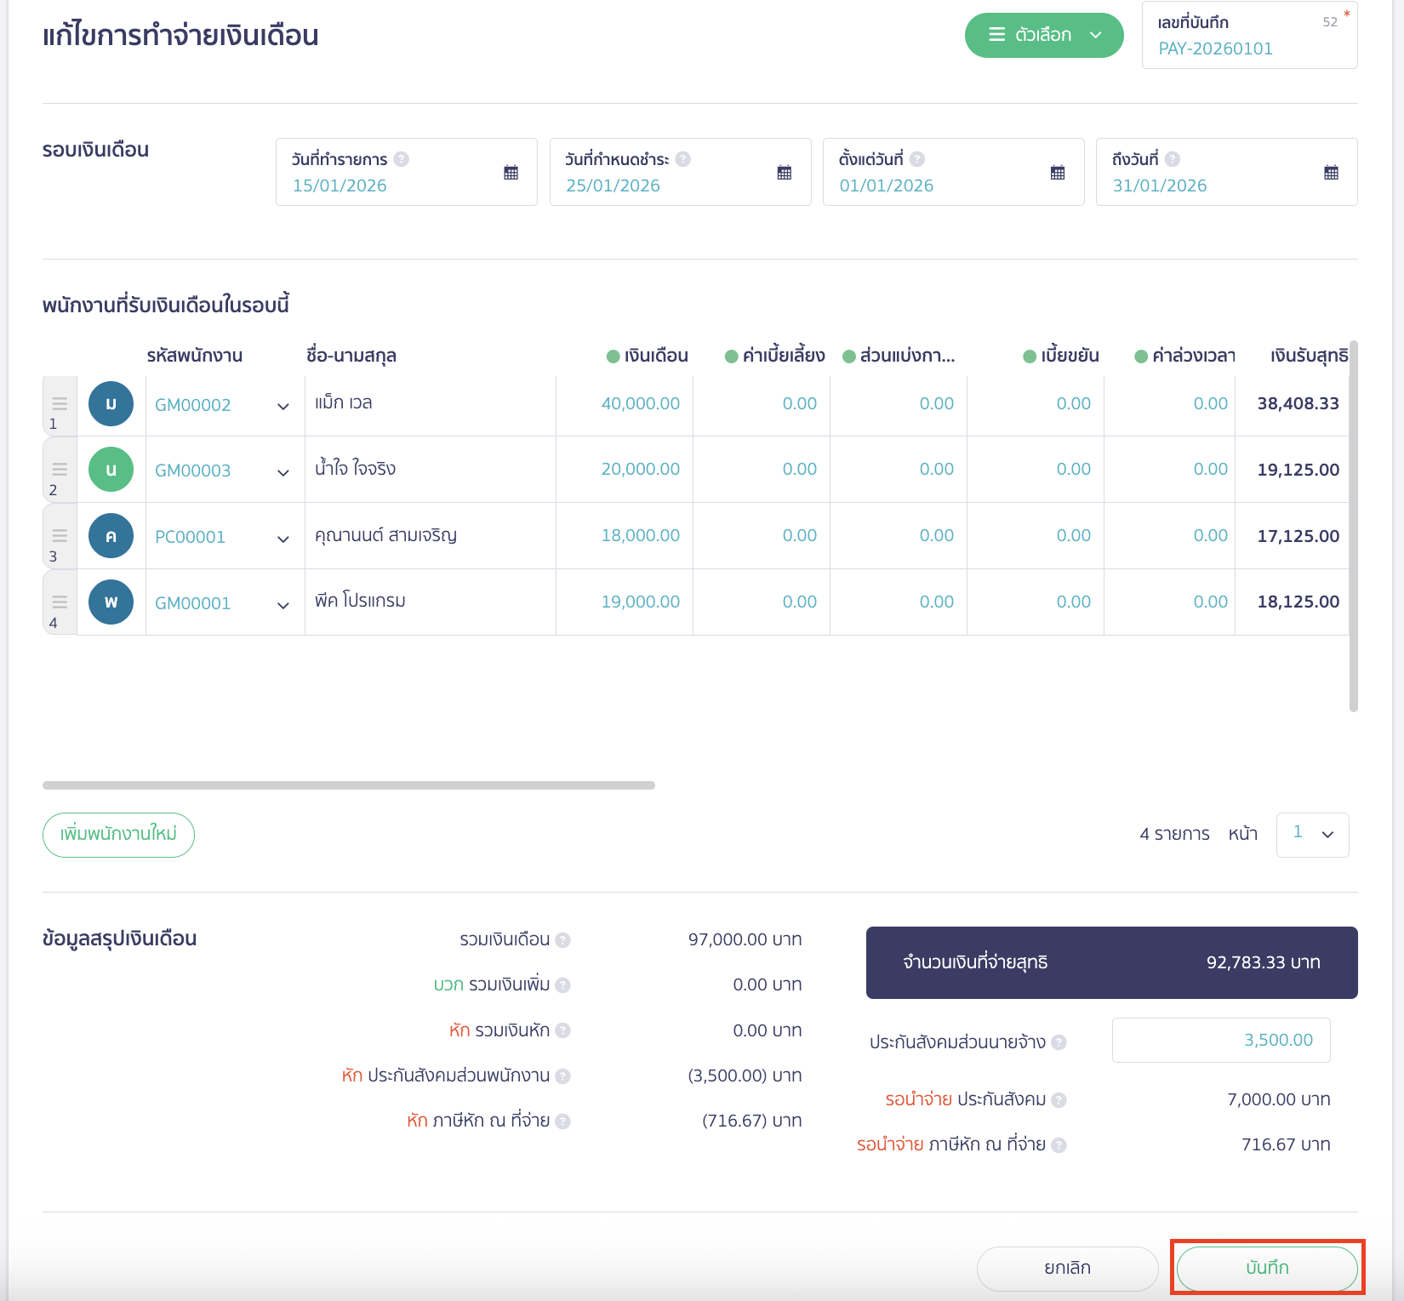Click help icon next to รวมเงินเดือน
Image resolution: width=1404 pixels, height=1301 pixels.
point(562,940)
